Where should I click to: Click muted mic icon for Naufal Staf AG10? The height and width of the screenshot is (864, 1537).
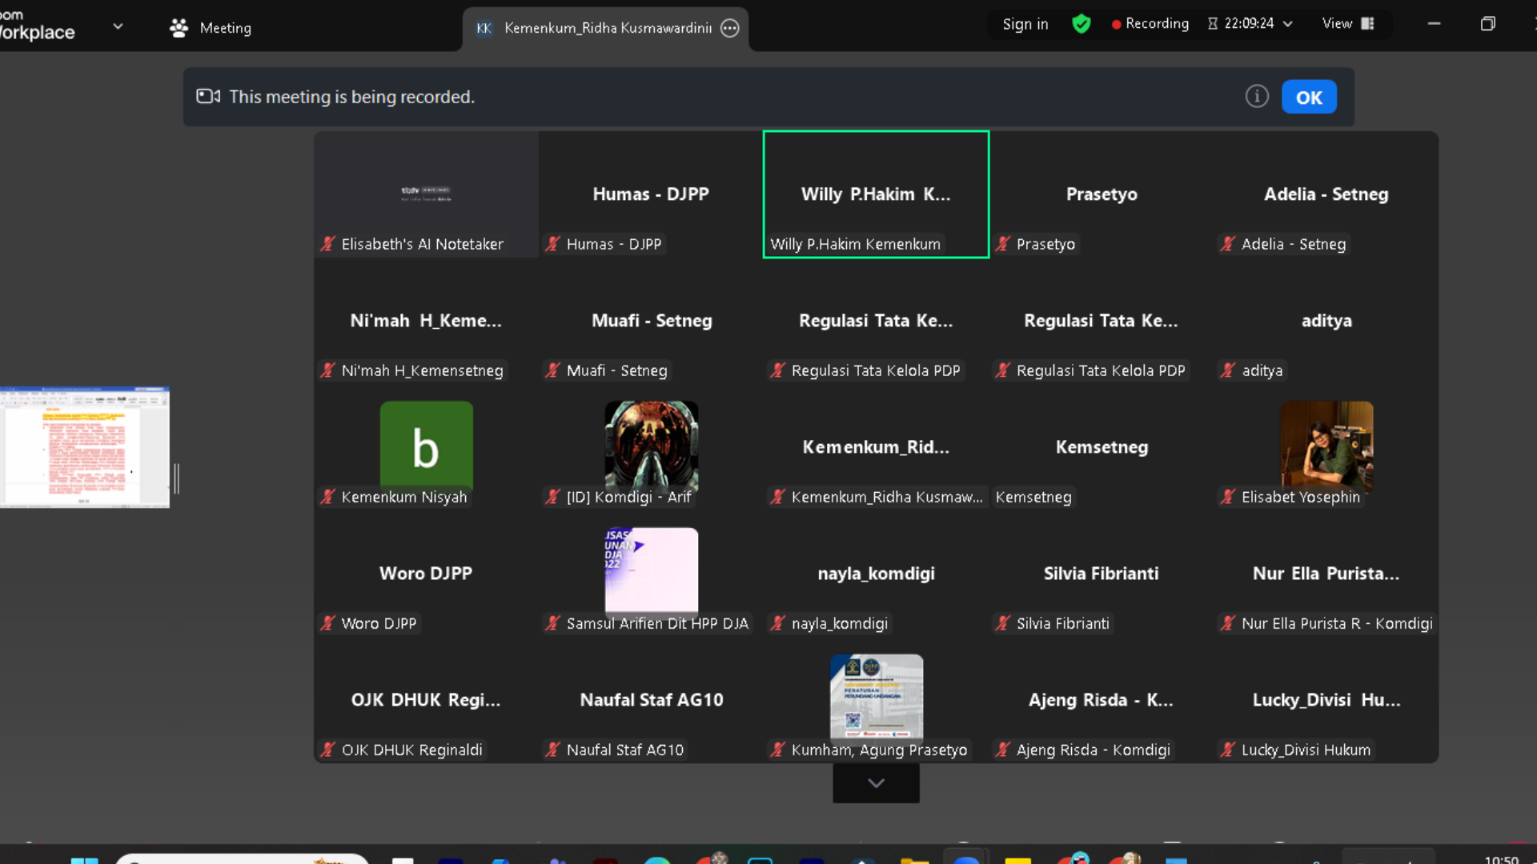click(x=552, y=750)
